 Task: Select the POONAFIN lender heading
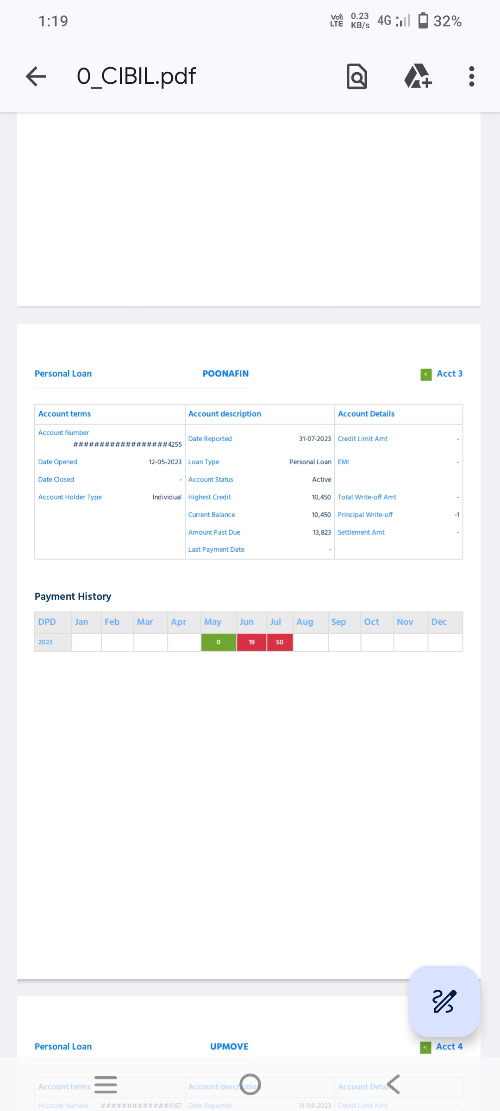pyautogui.click(x=225, y=374)
